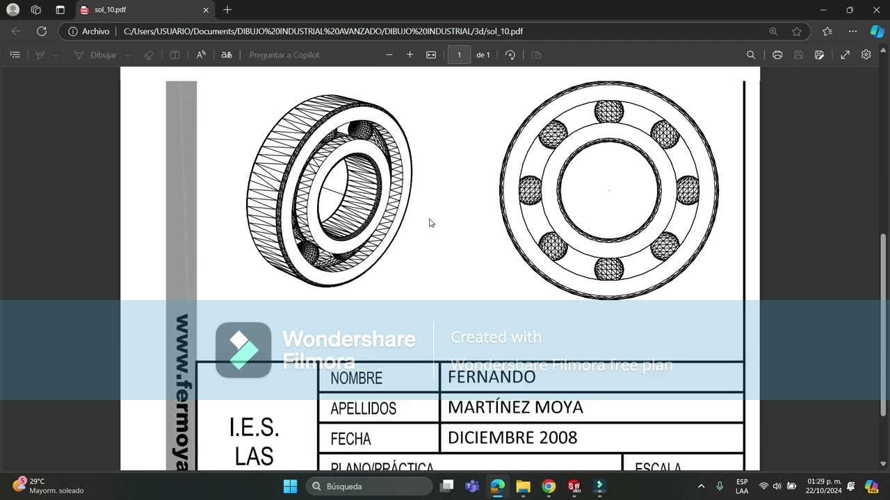
Task: Open browser settings and more menu
Action: tap(852, 31)
